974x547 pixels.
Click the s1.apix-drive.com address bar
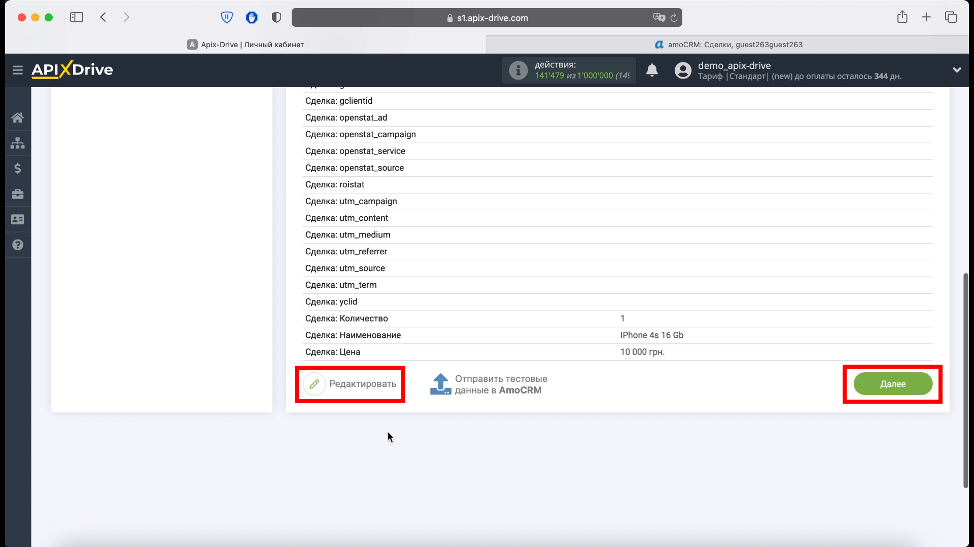point(486,18)
